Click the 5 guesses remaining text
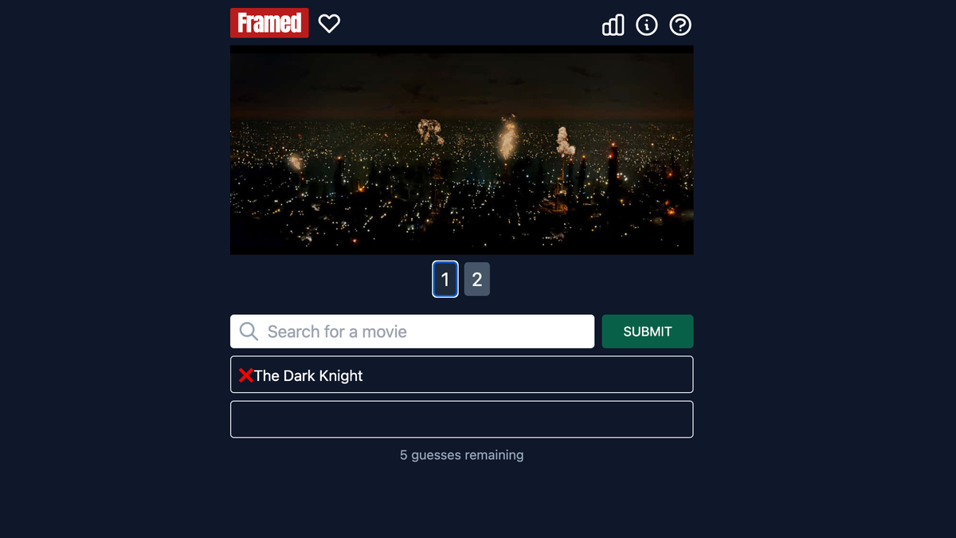Viewport: 956px width, 538px height. click(461, 455)
